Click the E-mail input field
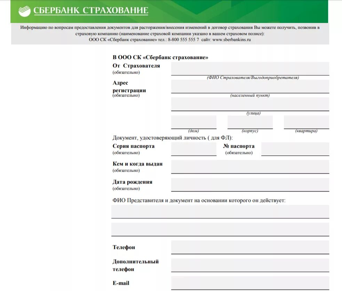342x291 pixels. pos(250,283)
